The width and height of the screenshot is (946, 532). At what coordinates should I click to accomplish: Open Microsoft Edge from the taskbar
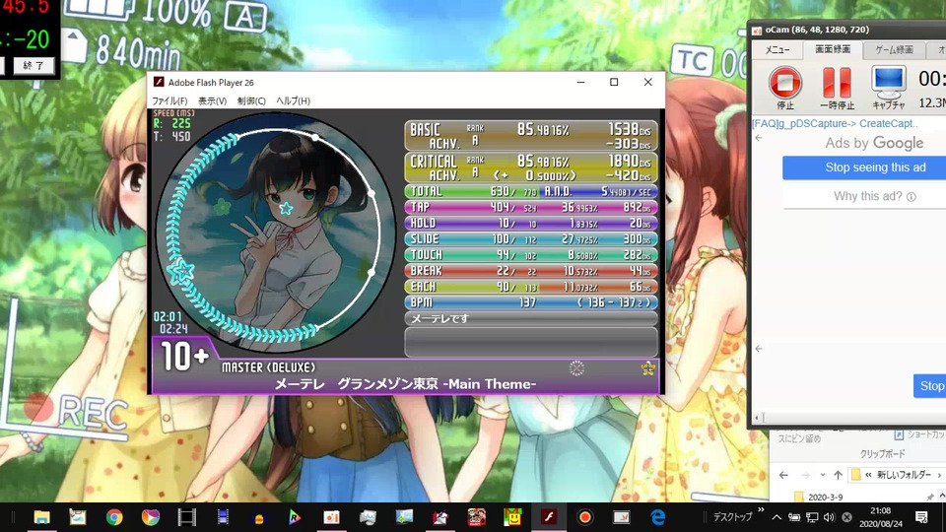[657, 517]
